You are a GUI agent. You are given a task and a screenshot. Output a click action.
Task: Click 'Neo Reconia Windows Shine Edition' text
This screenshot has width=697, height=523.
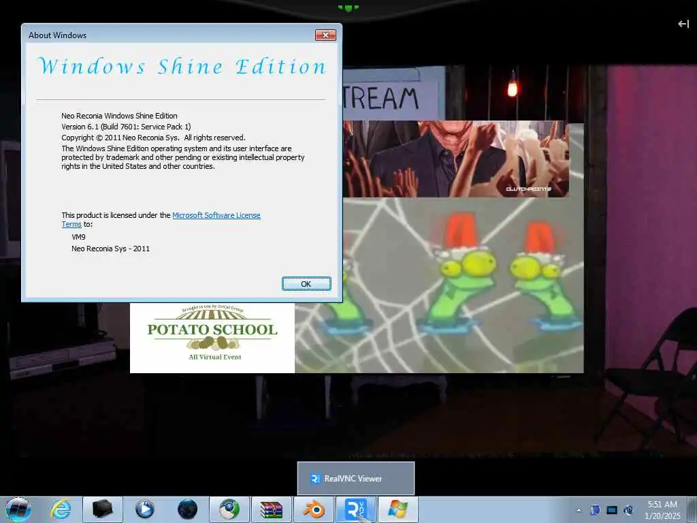(x=119, y=116)
